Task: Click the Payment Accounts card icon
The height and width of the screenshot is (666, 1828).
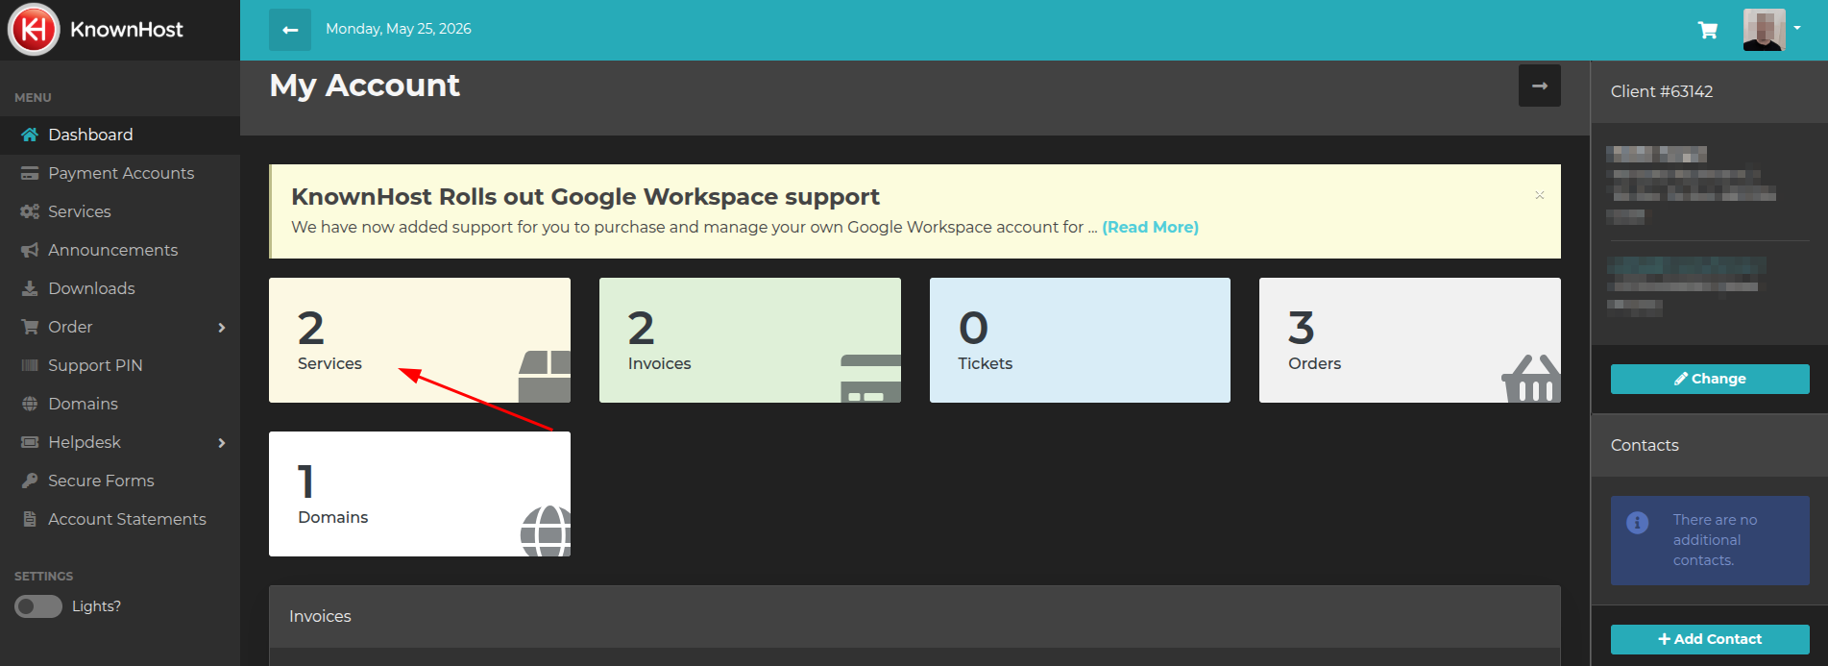Action: (30, 173)
